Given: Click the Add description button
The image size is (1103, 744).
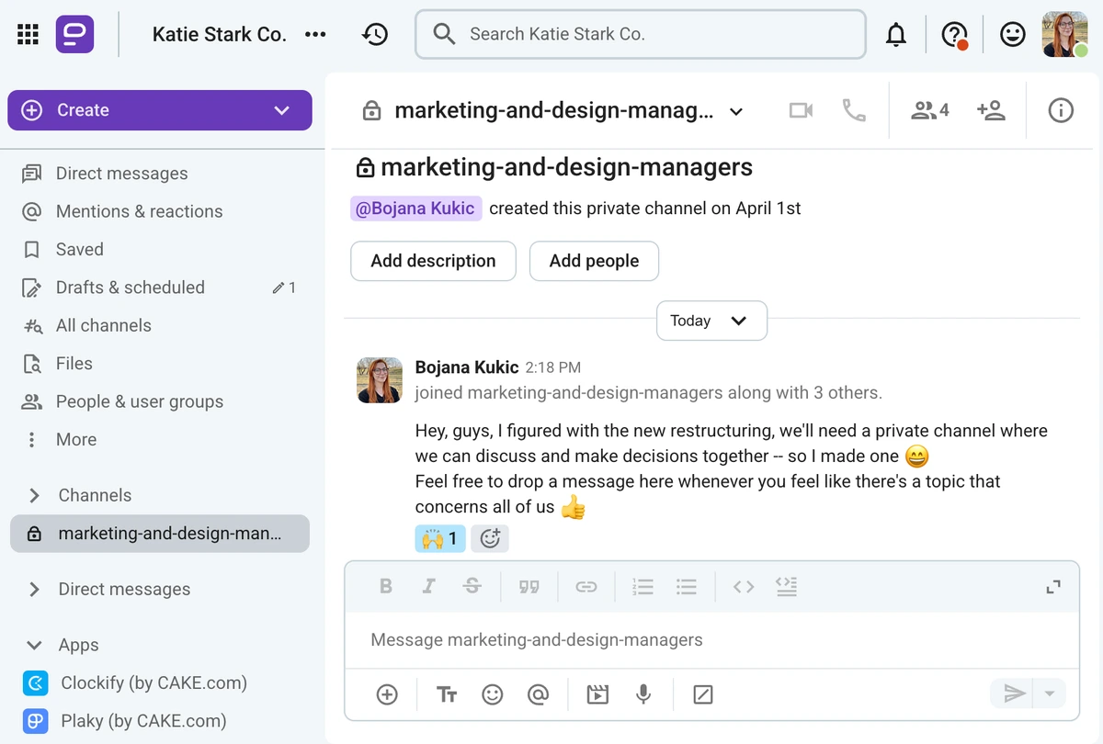Looking at the screenshot, I should tap(433, 261).
